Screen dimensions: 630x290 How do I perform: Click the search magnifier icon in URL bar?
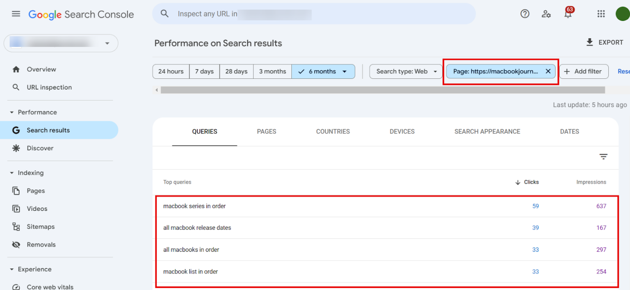164,14
